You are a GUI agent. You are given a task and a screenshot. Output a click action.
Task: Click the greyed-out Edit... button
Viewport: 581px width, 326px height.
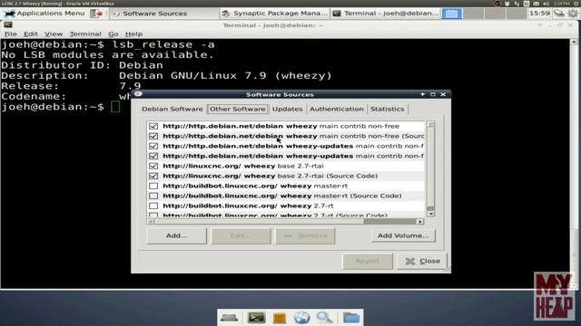(241, 235)
